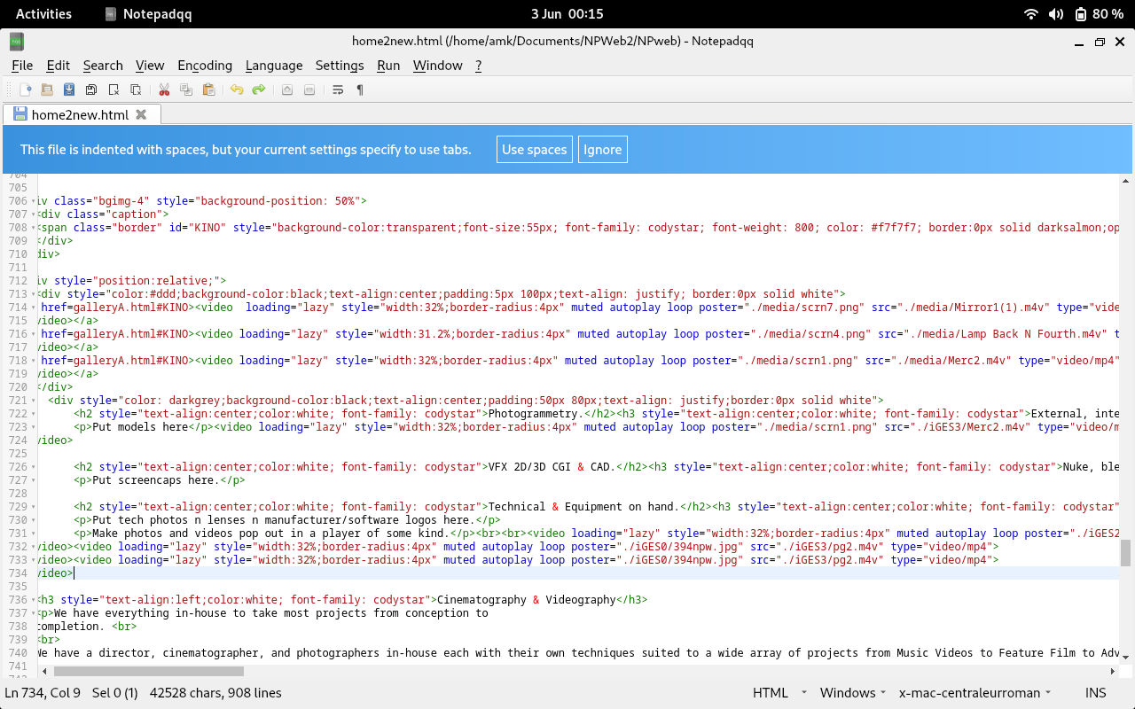The image size is (1135, 709).
Task: Click the Use spaces button
Action: pyautogui.click(x=534, y=150)
